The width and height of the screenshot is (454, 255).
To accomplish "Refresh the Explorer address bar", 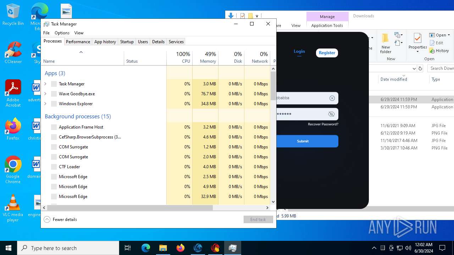I will 420,68.
